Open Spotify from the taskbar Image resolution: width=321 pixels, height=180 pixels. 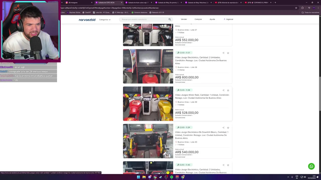tap(172, 177)
